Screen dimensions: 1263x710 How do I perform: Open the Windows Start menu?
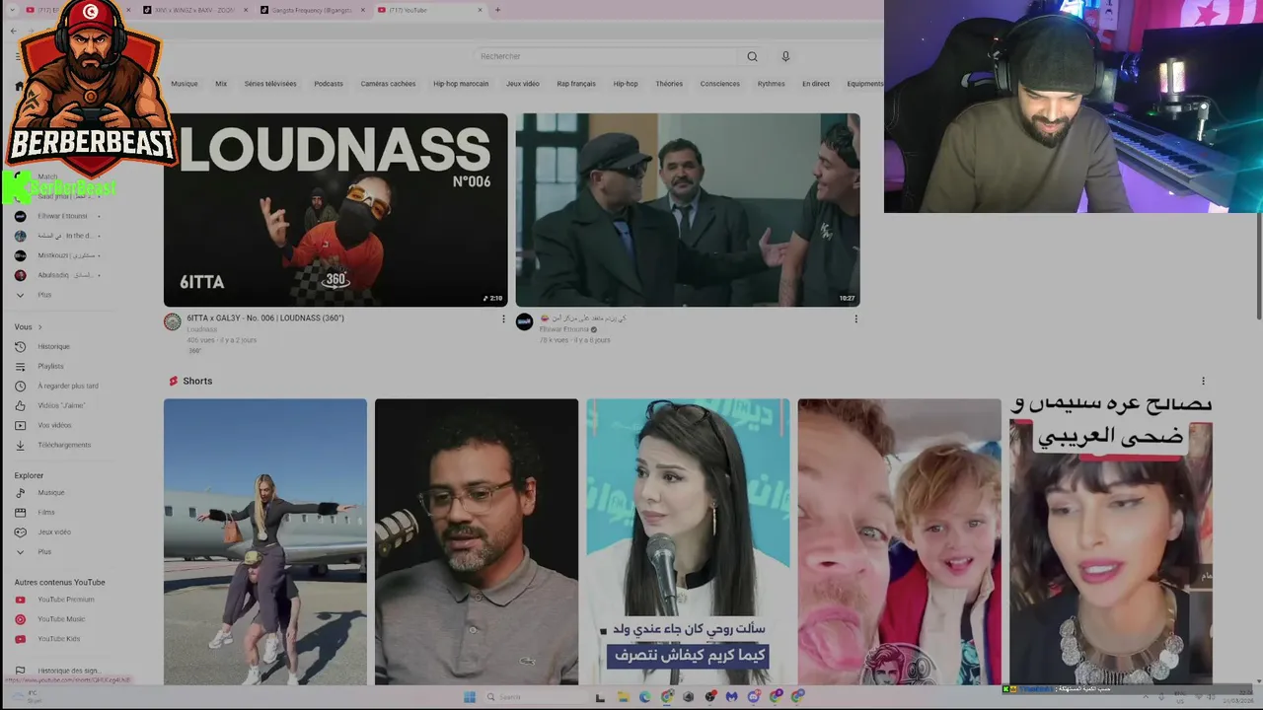coord(470,696)
